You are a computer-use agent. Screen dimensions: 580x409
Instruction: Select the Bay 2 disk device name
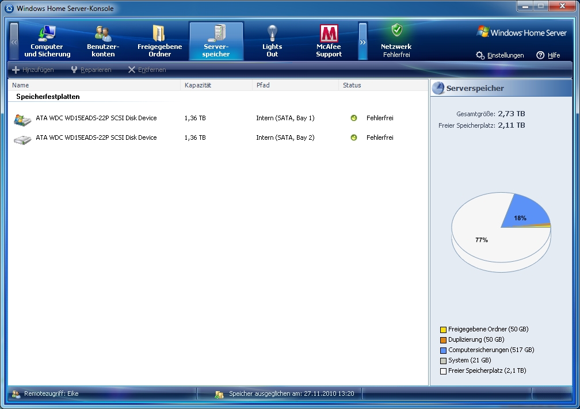[96, 137]
